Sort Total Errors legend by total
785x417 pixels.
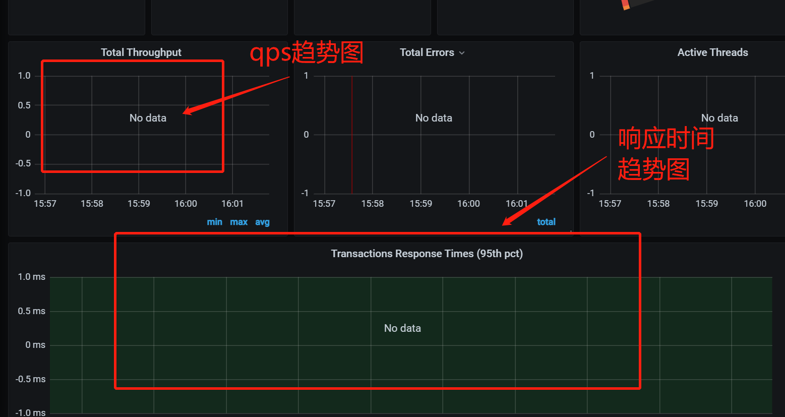(546, 222)
